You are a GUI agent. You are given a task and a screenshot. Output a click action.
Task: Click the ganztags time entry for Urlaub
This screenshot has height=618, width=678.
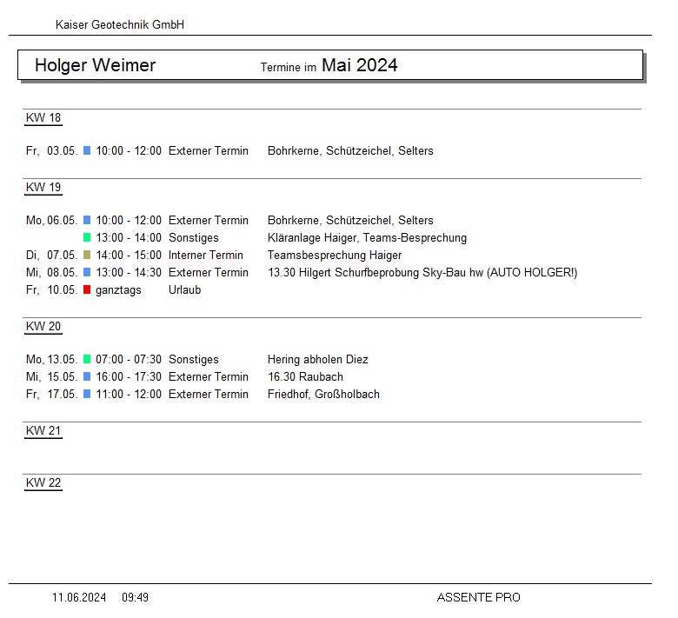(118, 290)
